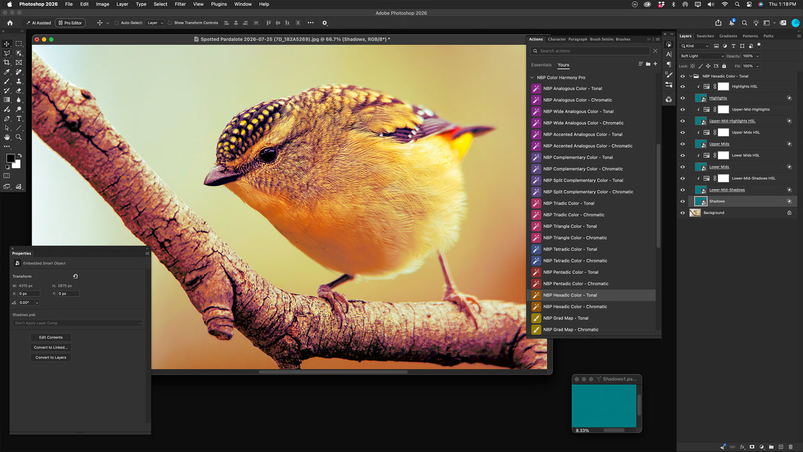This screenshot has height=452, width=803.
Task: Open options bar settings gear
Action: click(325, 23)
